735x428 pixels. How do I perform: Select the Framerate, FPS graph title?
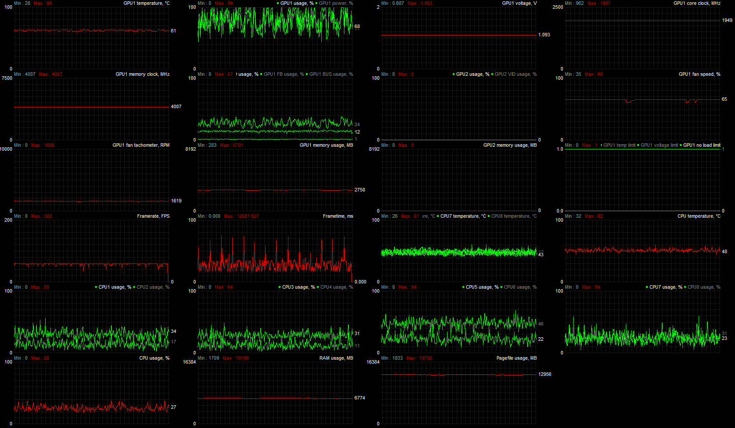tap(153, 216)
